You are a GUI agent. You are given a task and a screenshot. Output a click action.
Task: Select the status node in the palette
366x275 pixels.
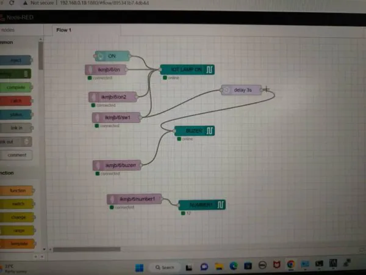[16, 114]
